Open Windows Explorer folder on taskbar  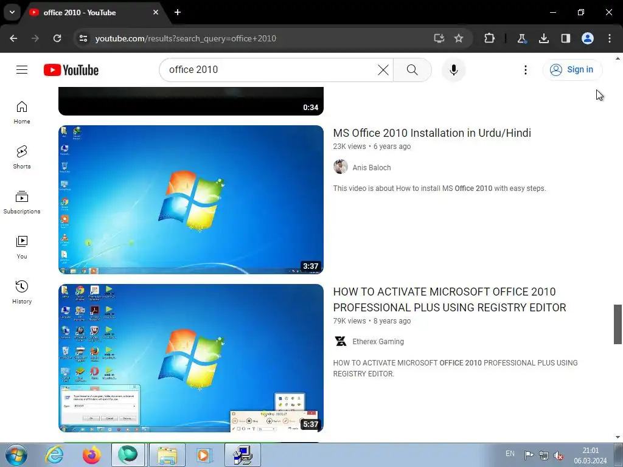coord(167,455)
